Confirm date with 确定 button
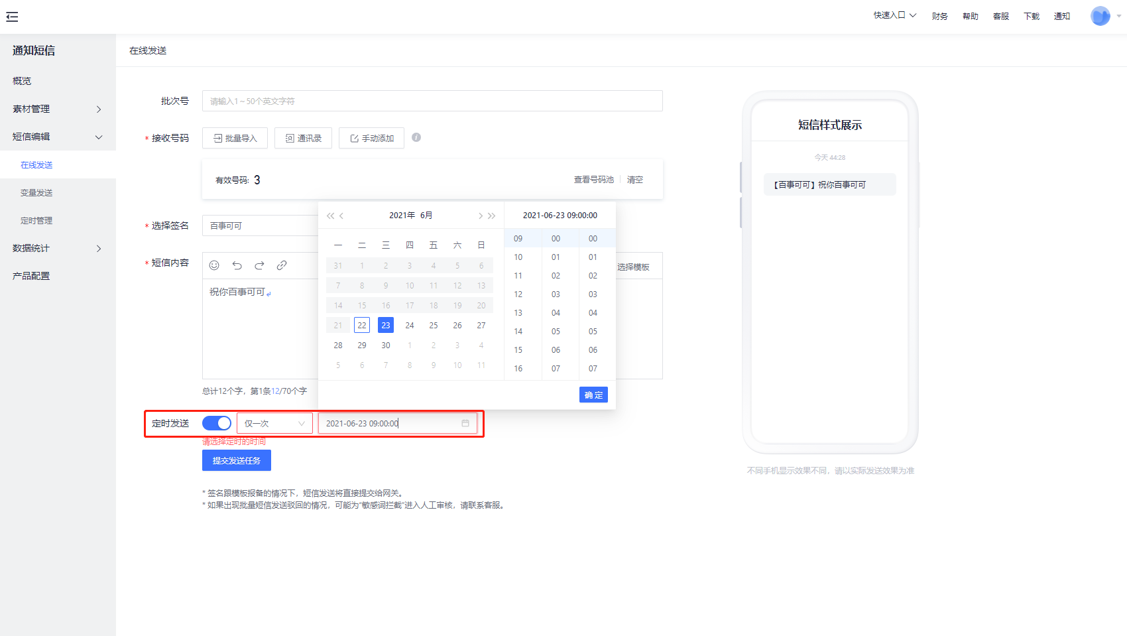Viewport: 1127px width, 636px height. 593,395
